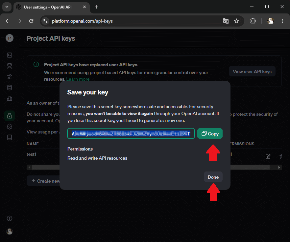View site information icon in address bar
The image size is (290, 242).
(45, 21)
